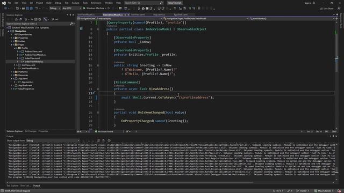Open the File menu
This screenshot has width=344, height=193.
pos(10,3)
